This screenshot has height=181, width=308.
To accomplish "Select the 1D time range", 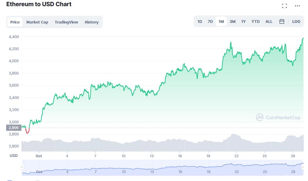I will [200, 21].
